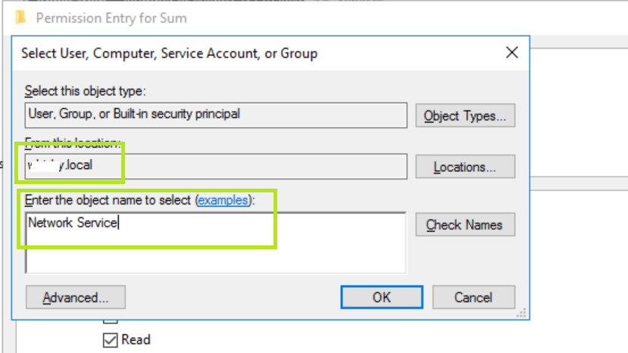
Task: Click the Permission Entry for Sum window title
Action: [x=111, y=17]
